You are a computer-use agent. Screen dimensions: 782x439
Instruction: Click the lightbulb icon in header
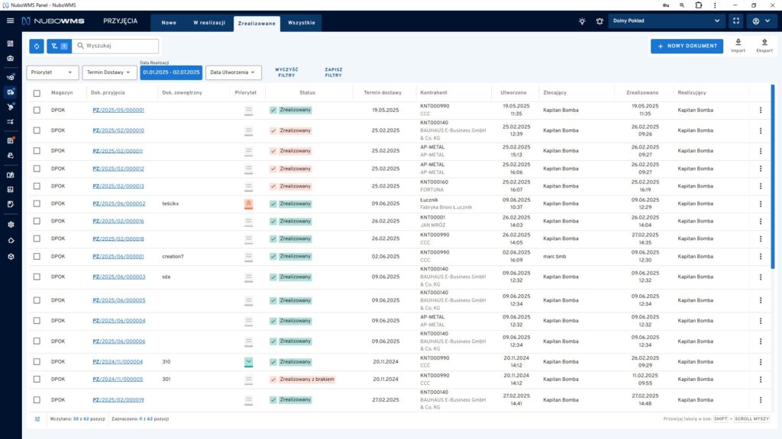point(582,21)
